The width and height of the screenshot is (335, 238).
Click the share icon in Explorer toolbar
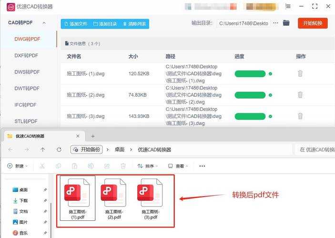coord(107,166)
